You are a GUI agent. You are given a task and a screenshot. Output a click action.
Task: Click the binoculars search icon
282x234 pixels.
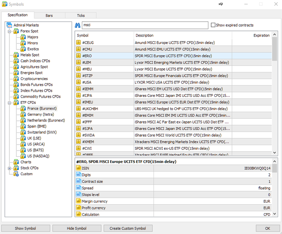pyautogui.click(x=78, y=25)
